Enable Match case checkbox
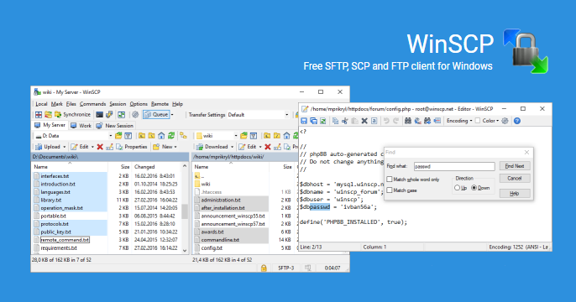The height and width of the screenshot is (302, 576). point(390,190)
